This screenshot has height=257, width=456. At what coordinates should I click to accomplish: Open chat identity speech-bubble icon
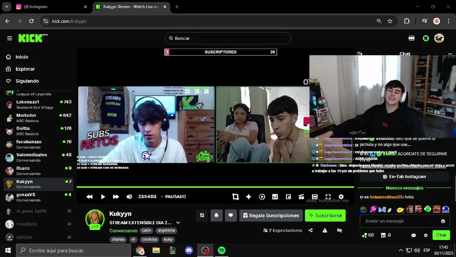point(414,236)
